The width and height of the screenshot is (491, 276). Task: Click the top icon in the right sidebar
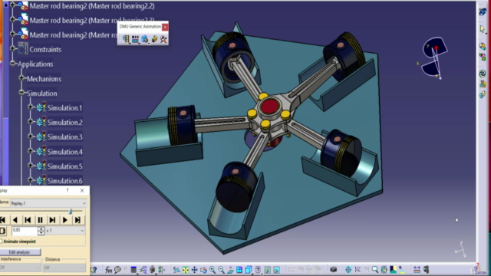click(483, 12)
